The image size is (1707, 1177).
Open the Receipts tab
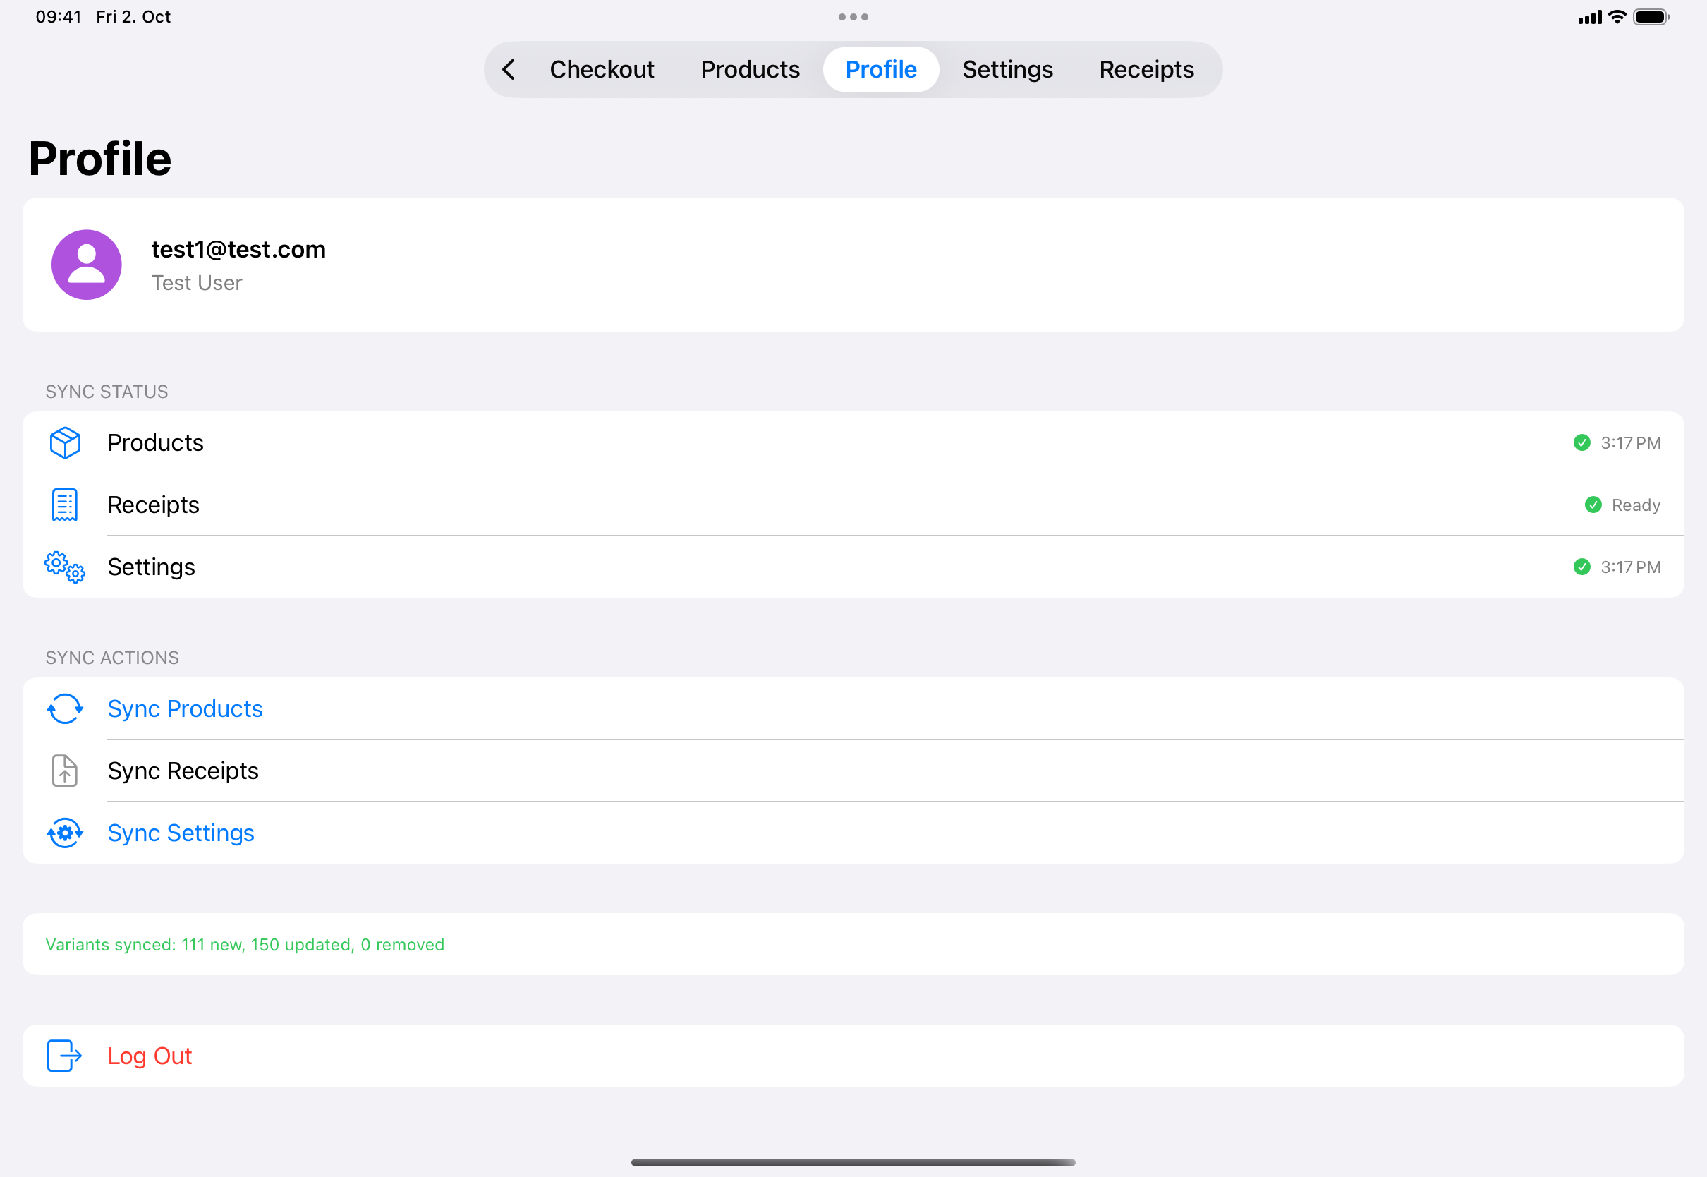tap(1146, 69)
